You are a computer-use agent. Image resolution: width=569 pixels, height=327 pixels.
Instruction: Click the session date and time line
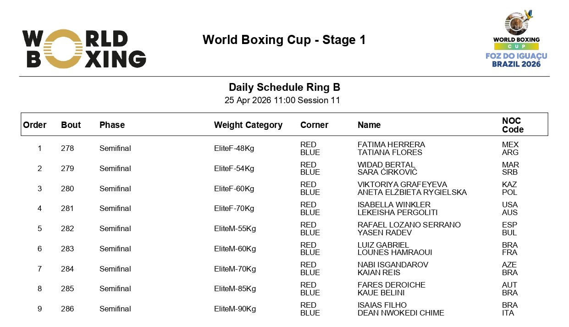click(282, 100)
